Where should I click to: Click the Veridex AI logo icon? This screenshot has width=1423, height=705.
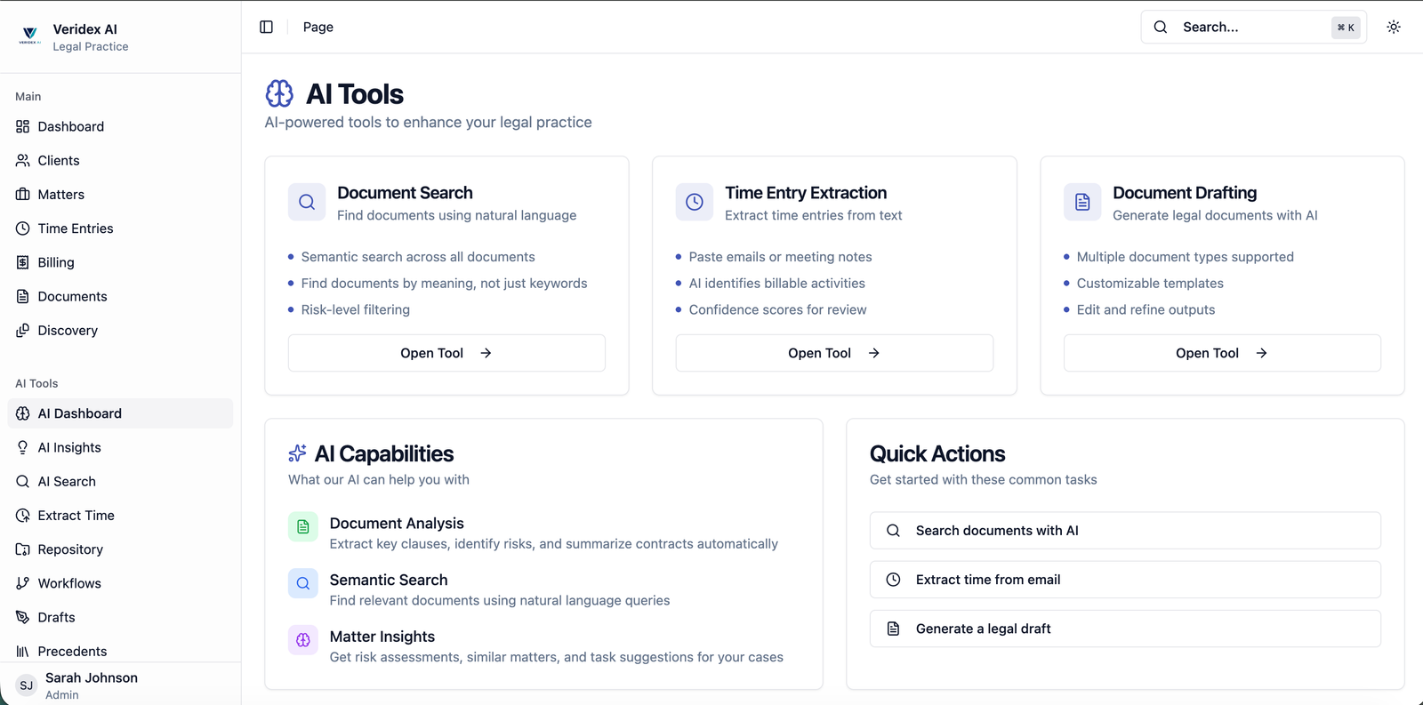[x=30, y=36]
